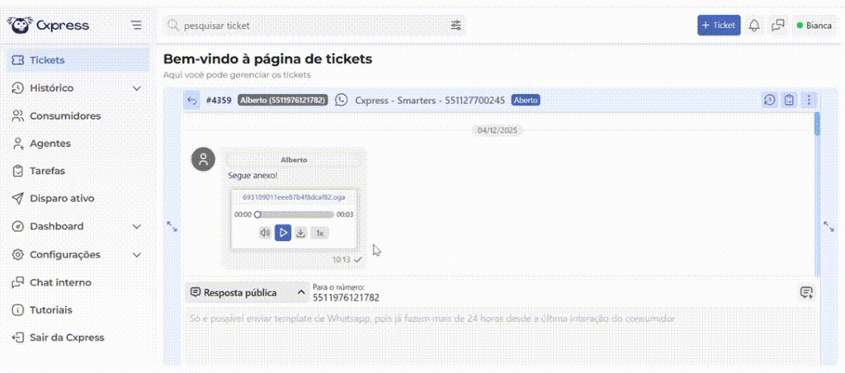Open notifications bell
Screen dimensions: 845x373
(754, 26)
